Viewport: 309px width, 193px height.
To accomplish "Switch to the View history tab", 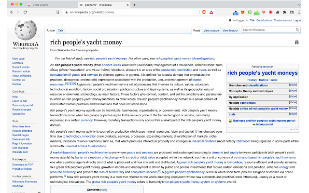I will (229, 30).
